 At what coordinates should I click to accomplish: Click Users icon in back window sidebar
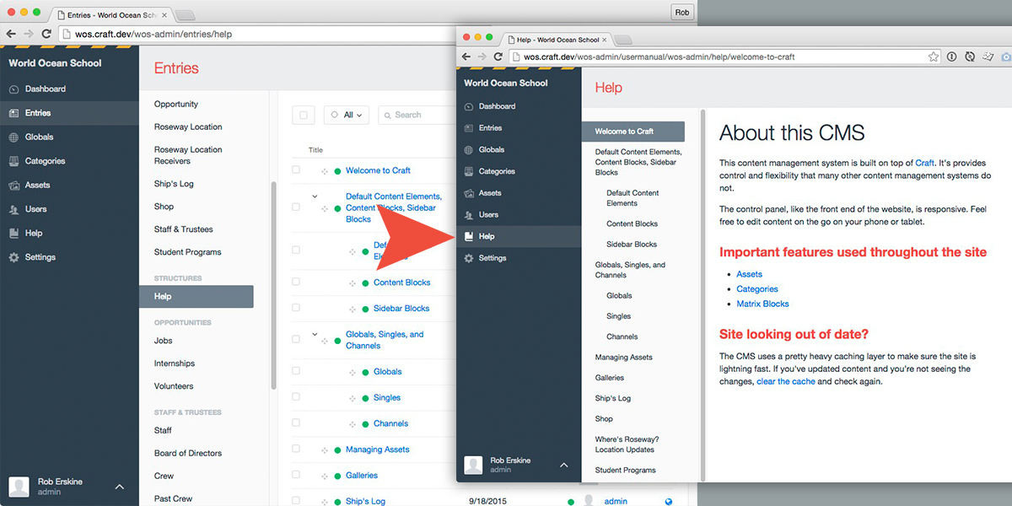click(x=13, y=209)
